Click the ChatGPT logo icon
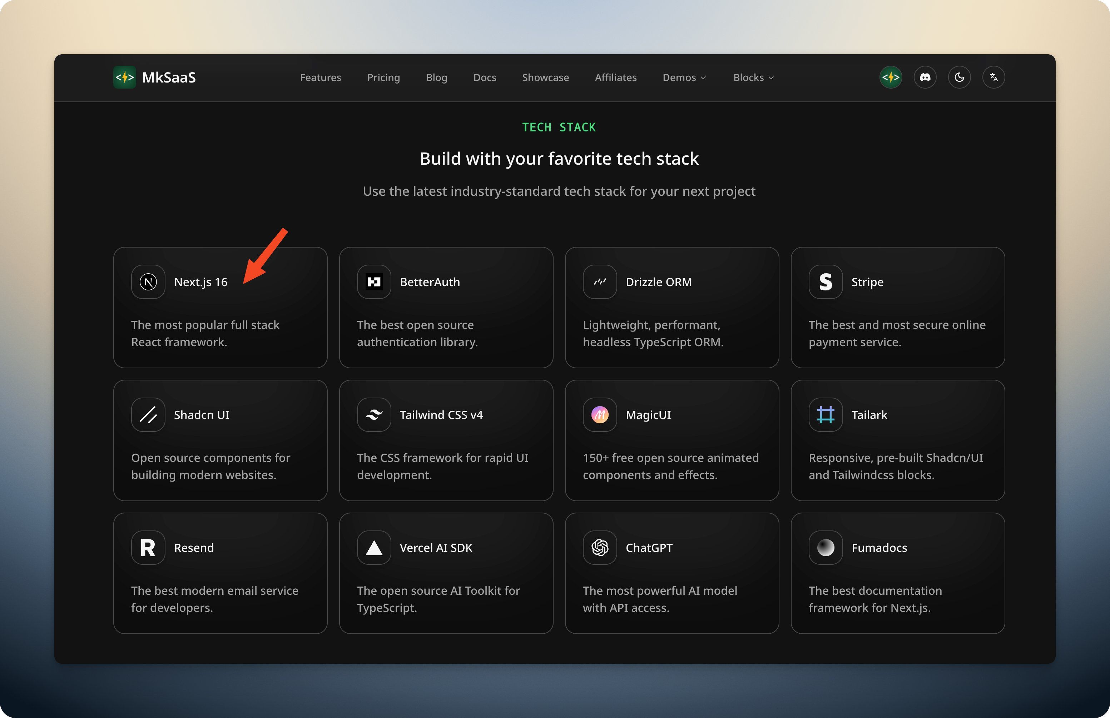This screenshot has height=718, width=1110. click(x=600, y=548)
